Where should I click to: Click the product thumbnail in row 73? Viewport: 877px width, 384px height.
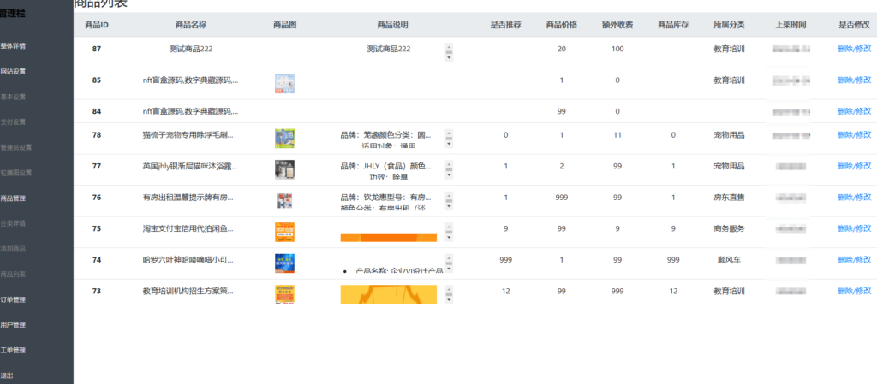tap(284, 294)
